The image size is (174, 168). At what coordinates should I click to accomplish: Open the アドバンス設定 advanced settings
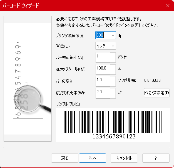156,93
